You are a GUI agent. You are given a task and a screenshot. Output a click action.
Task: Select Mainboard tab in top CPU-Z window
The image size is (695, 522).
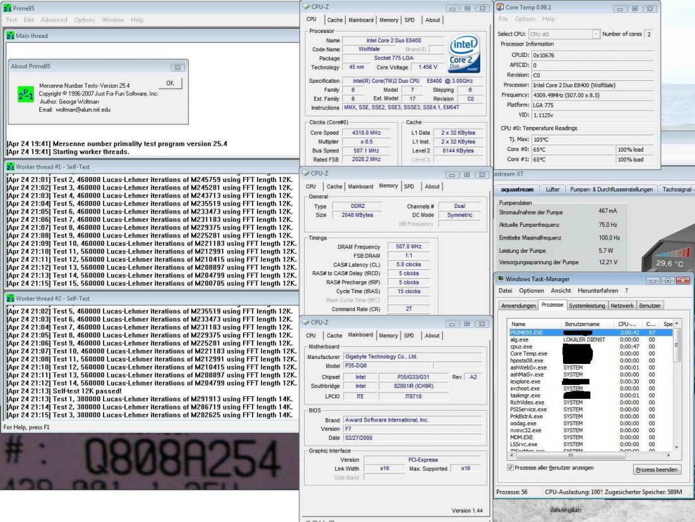pyautogui.click(x=361, y=20)
